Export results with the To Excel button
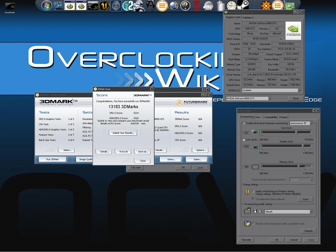The height and width of the screenshot is (252, 336). coord(123,151)
